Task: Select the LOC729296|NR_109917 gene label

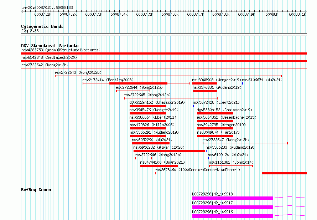Action: click(x=212, y=203)
